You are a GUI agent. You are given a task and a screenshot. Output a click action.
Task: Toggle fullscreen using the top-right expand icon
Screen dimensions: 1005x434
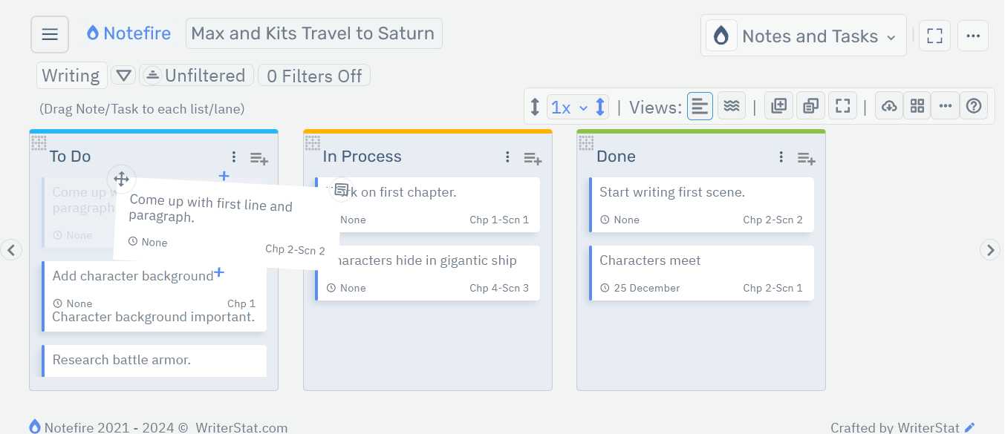(934, 35)
